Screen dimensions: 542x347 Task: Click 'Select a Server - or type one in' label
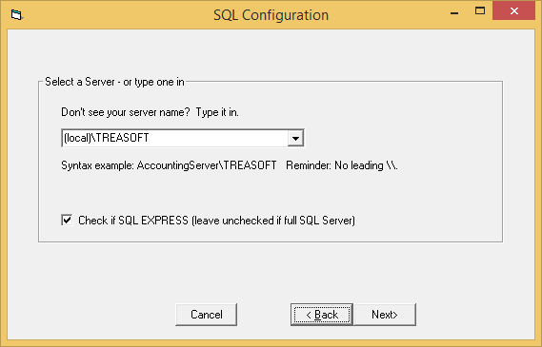(x=114, y=82)
